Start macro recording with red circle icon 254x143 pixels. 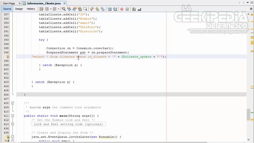pyautogui.click(x=122, y=9)
